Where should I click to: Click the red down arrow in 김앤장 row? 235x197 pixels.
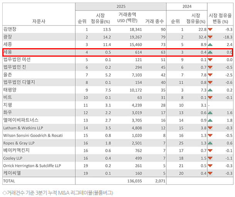point(210,30)
